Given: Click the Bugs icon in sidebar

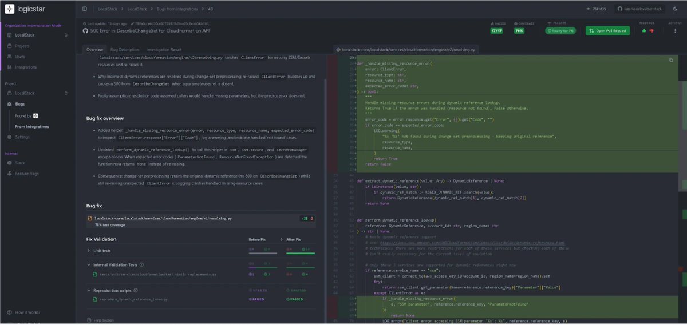Looking at the screenshot, I should pos(9,104).
